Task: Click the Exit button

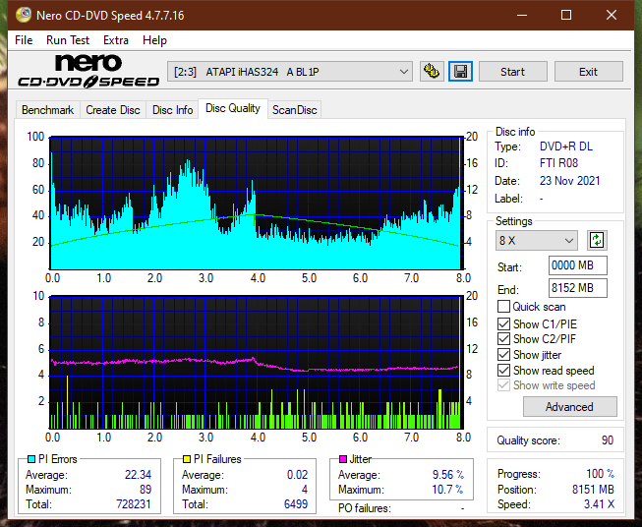Action: [x=588, y=72]
